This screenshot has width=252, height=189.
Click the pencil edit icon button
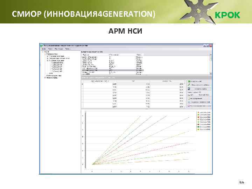coord(189,85)
